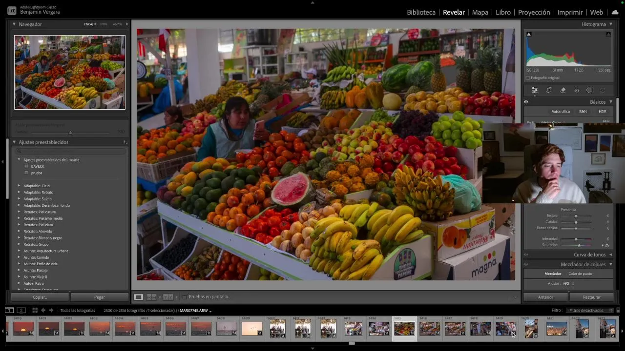This screenshot has width=625, height=351.
Task: Collapse the Básicos panel triangle
Action: [x=610, y=102]
